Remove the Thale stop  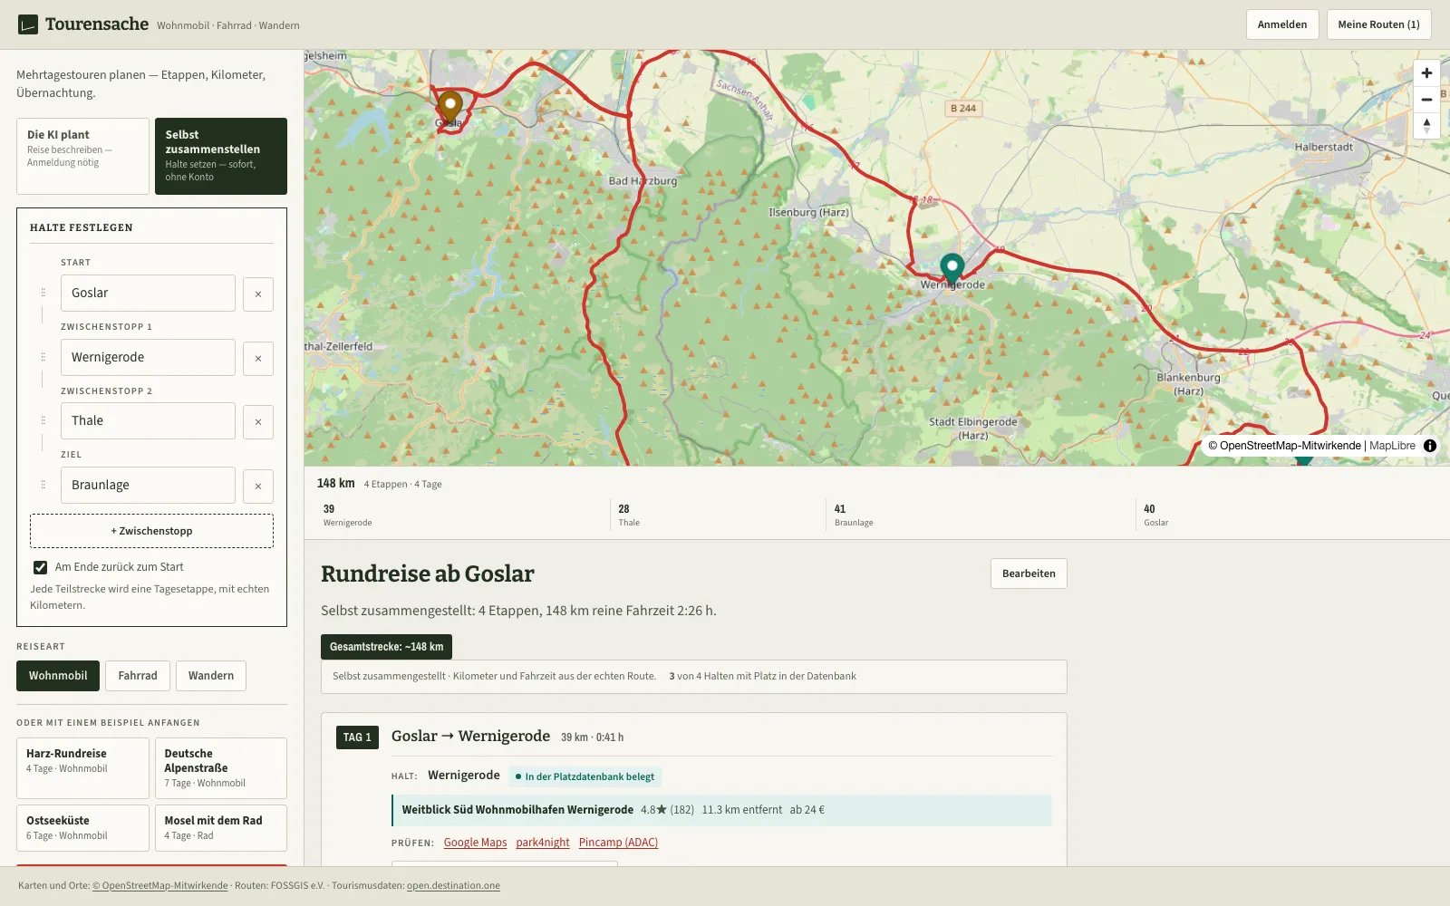[258, 421]
